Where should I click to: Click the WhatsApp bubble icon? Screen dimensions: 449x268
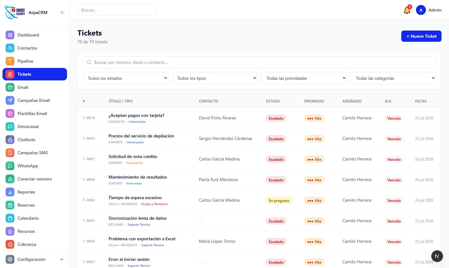pyautogui.click(x=10, y=166)
